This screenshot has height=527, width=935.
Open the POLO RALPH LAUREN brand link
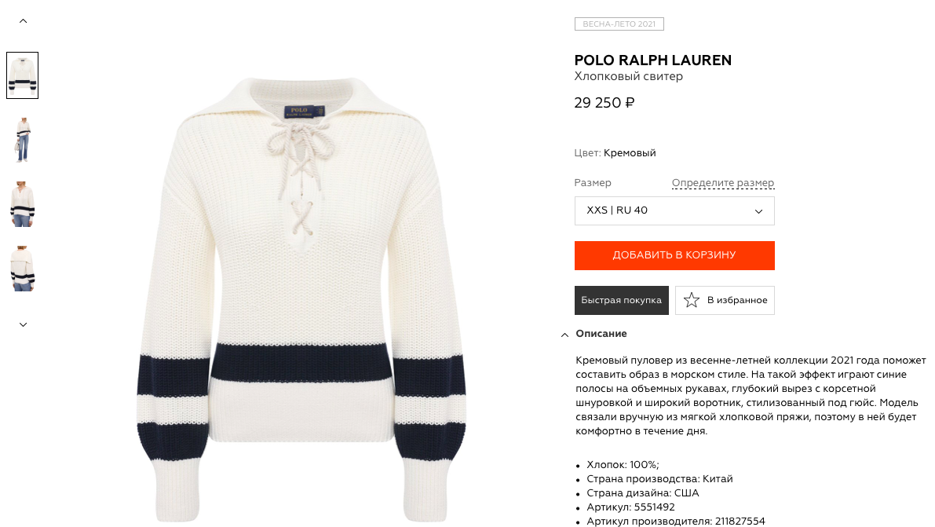tap(653, 60)
